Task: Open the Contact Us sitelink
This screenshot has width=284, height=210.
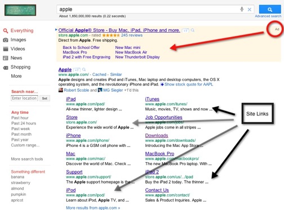Action: point(157,190)
